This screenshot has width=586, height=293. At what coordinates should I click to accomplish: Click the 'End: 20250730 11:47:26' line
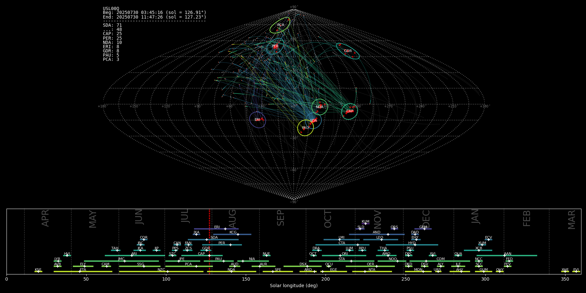(x=155, y=17)
